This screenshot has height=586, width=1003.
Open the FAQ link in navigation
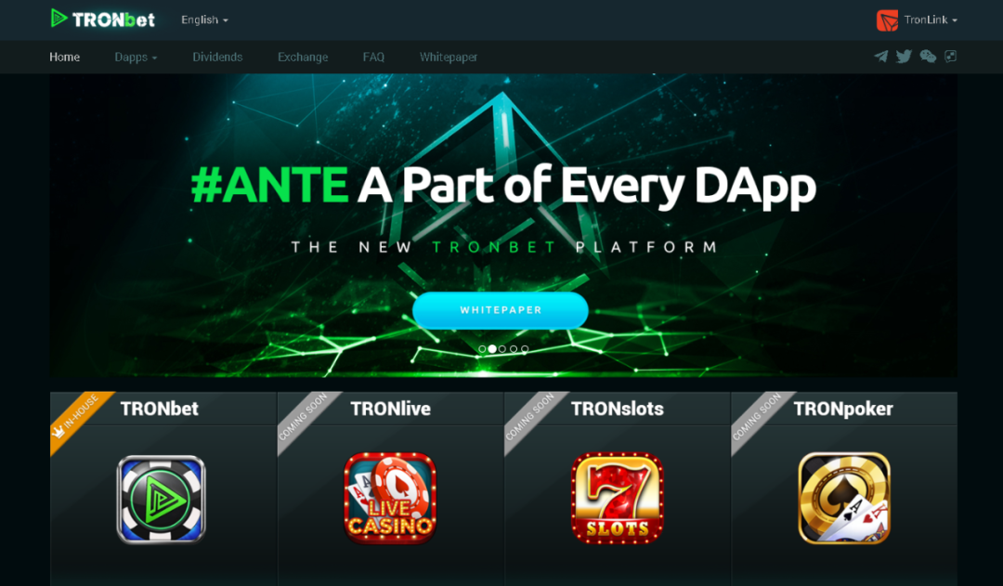pos(373,58)
